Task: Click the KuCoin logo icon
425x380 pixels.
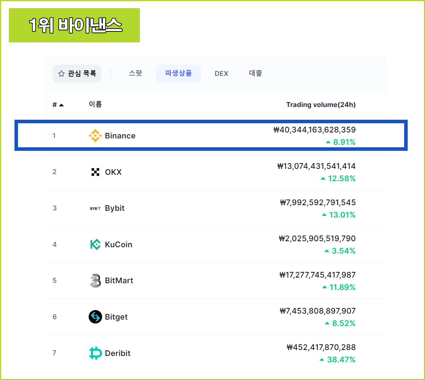Action: coord(95,244)
